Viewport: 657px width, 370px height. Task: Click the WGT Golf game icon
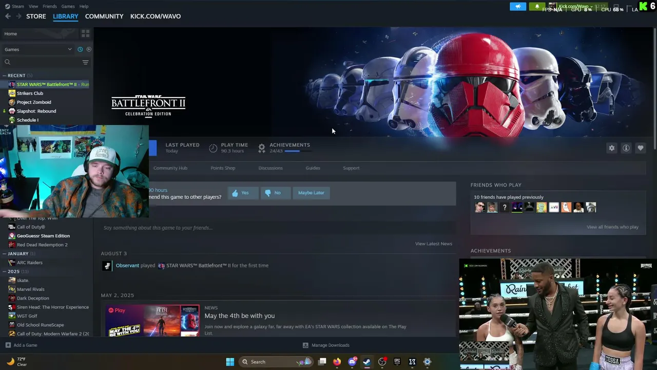12,316
